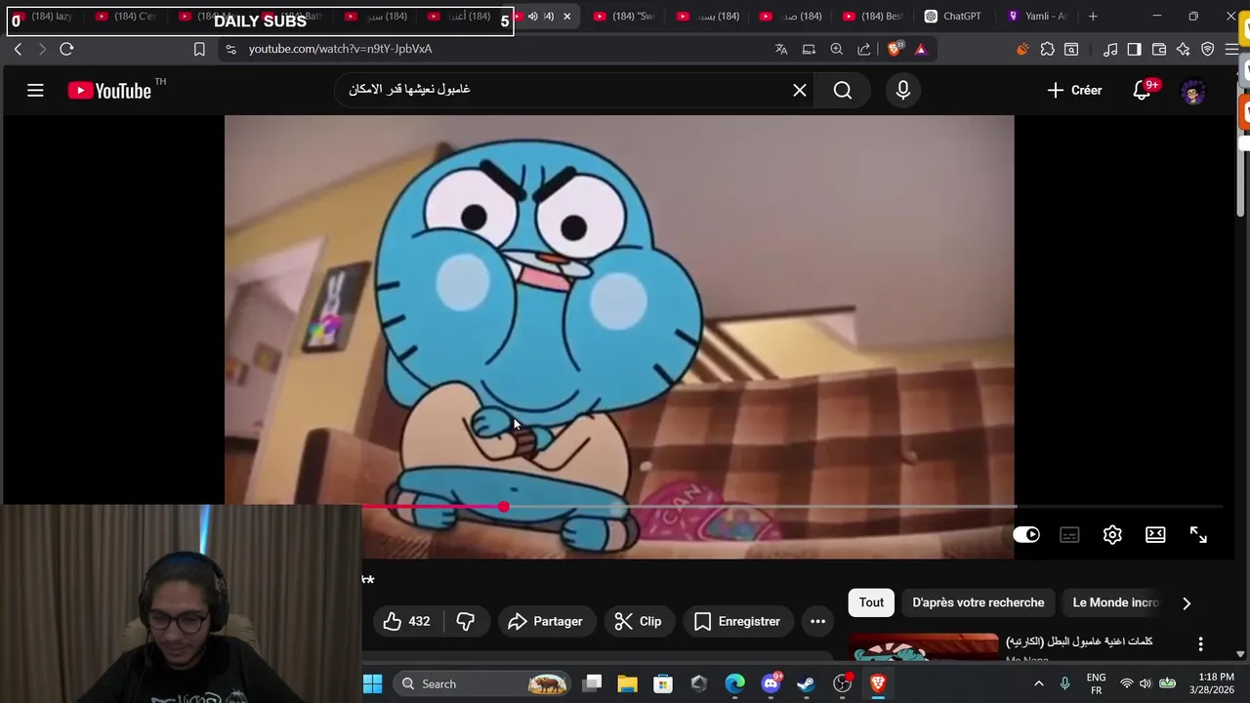Switch to theater mode view
1250x703 pixels.
(x=1155, y=534)
